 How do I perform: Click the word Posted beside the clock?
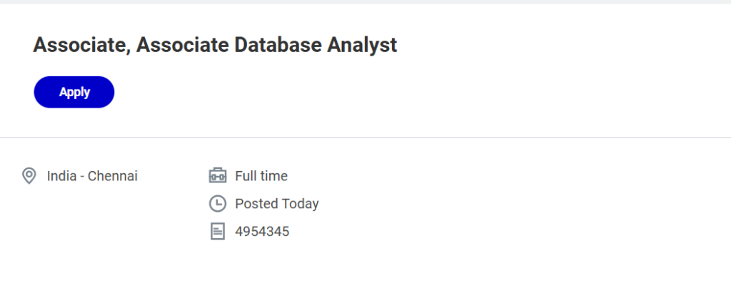click(256, 204)
